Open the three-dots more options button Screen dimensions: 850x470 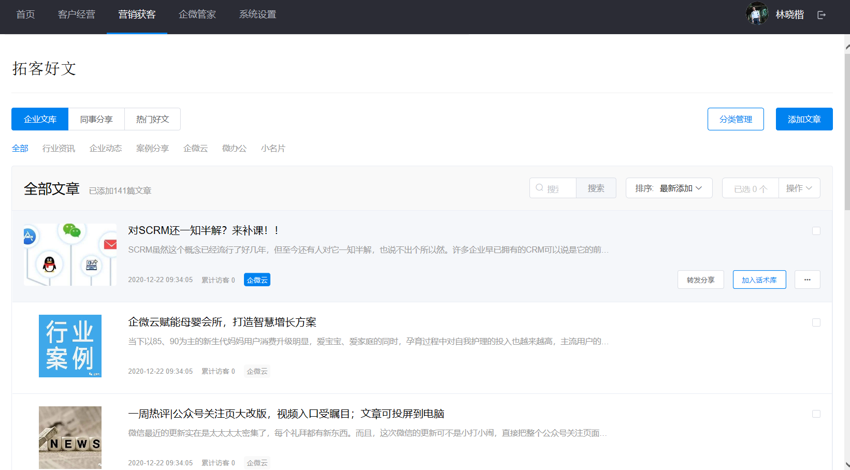[807, 280]
